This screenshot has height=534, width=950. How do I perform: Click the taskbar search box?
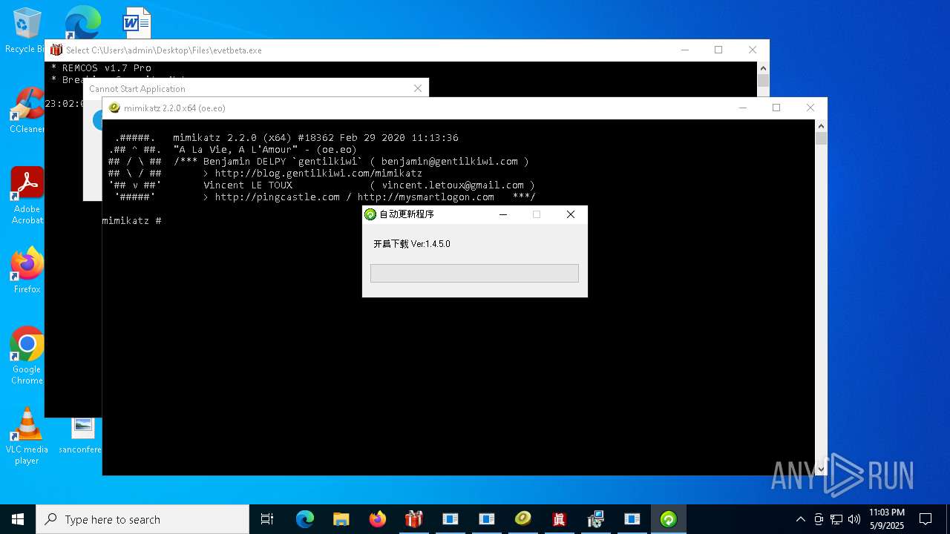[142, 519]
